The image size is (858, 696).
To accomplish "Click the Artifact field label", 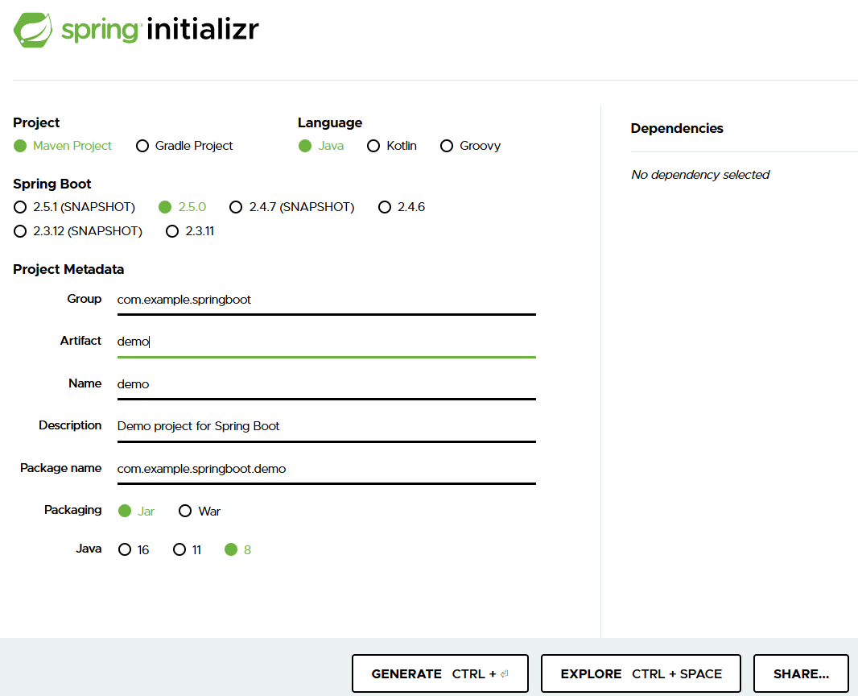I will tap(81, 341).
